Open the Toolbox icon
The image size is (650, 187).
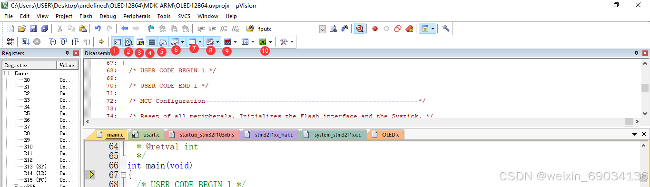(284, 42)
